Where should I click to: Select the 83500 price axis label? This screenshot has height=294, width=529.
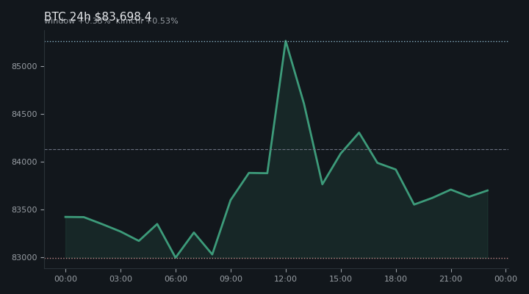coord(24,210)
